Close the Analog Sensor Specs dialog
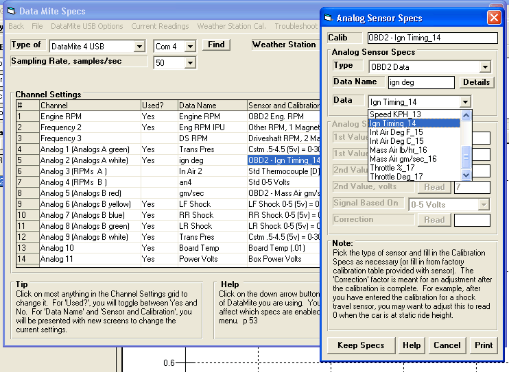 click(x=494, y=18)
